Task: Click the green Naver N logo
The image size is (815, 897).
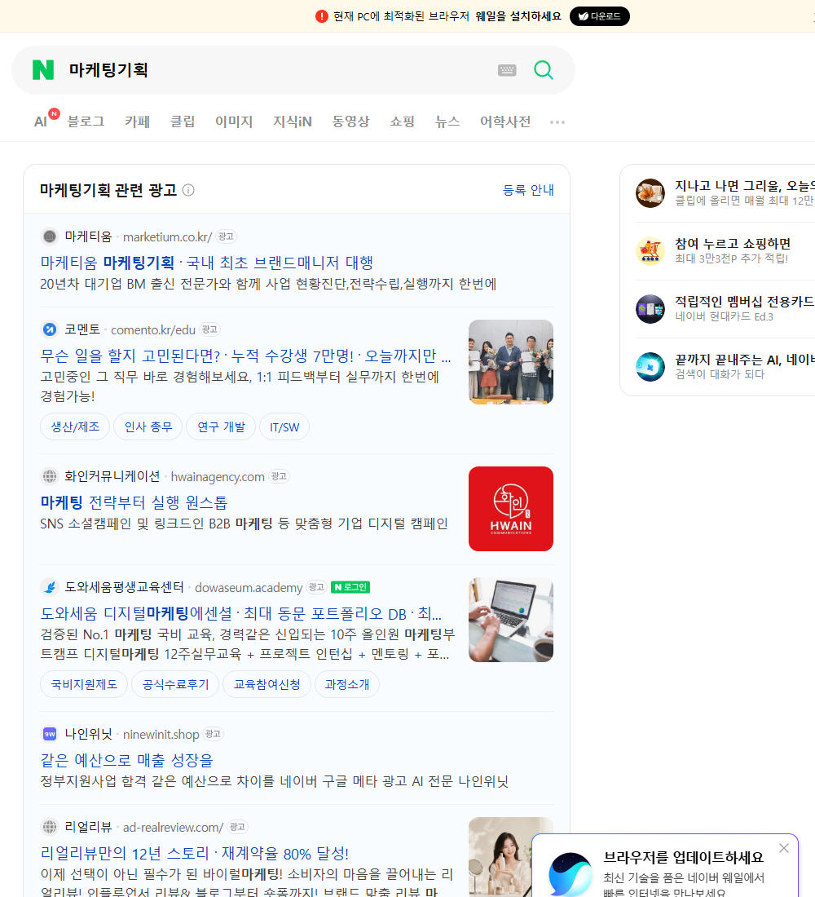Action: point(43,70)
